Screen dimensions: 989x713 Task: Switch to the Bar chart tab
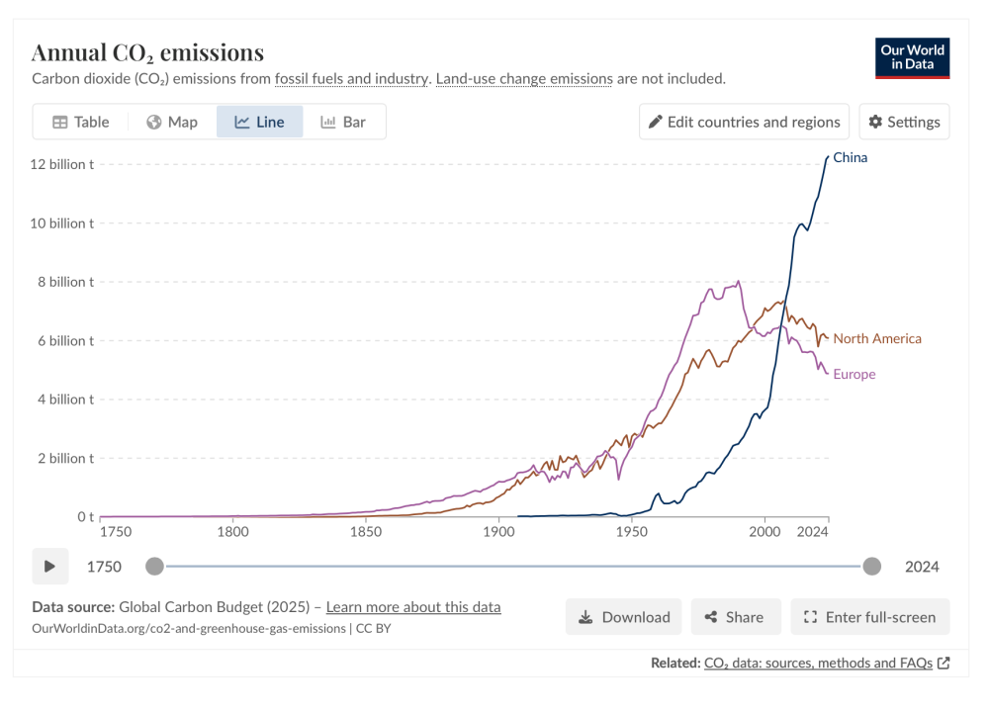pyautogui.click(x=343, y=122)
